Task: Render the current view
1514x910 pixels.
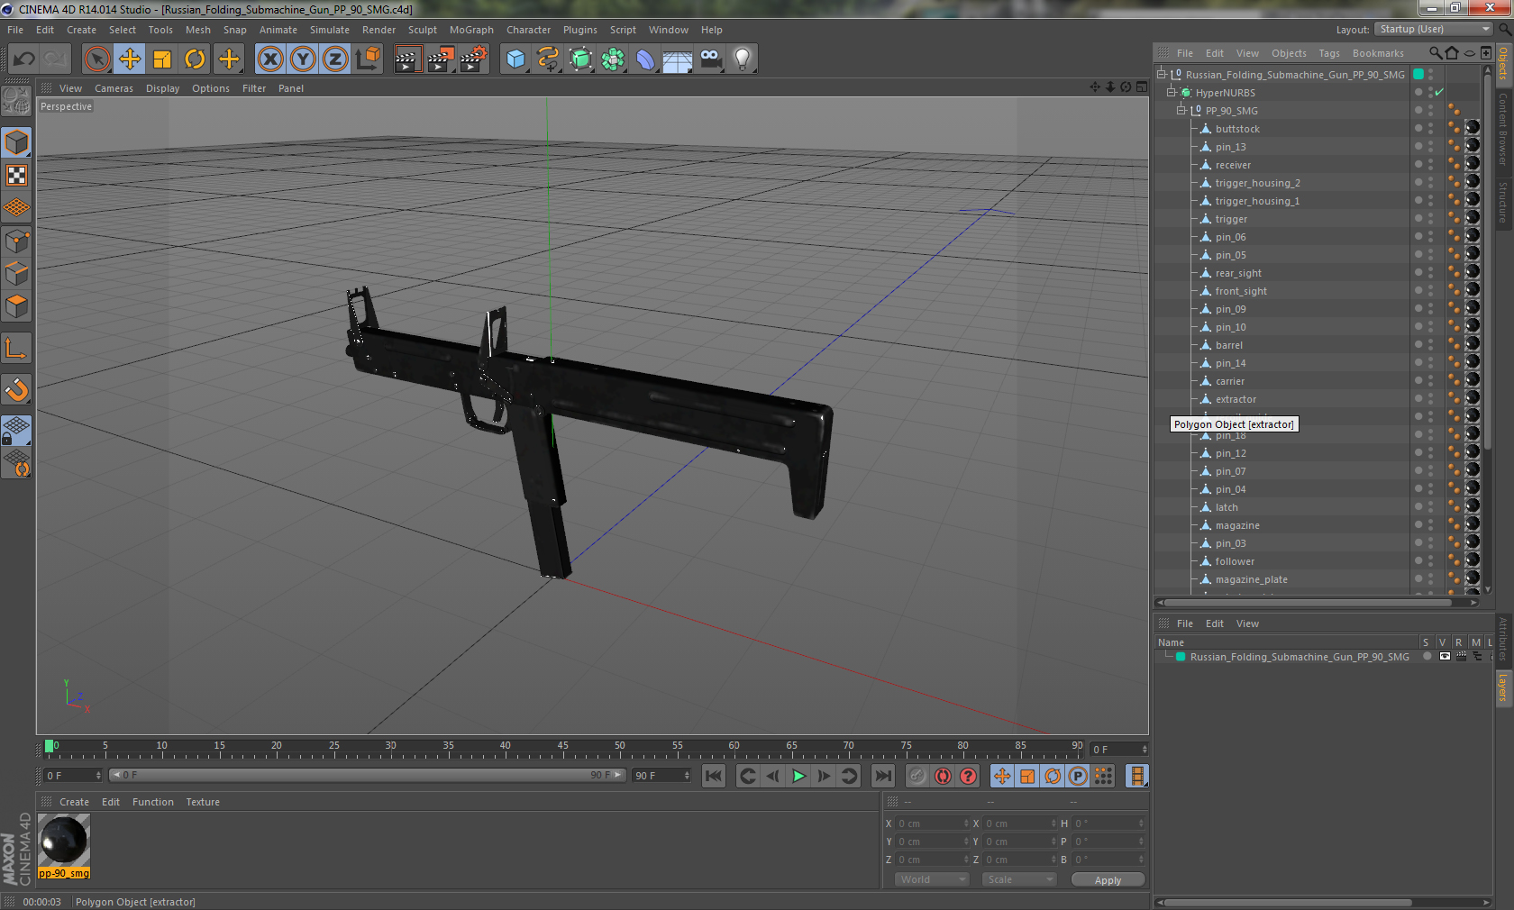Action: point(407,59)
